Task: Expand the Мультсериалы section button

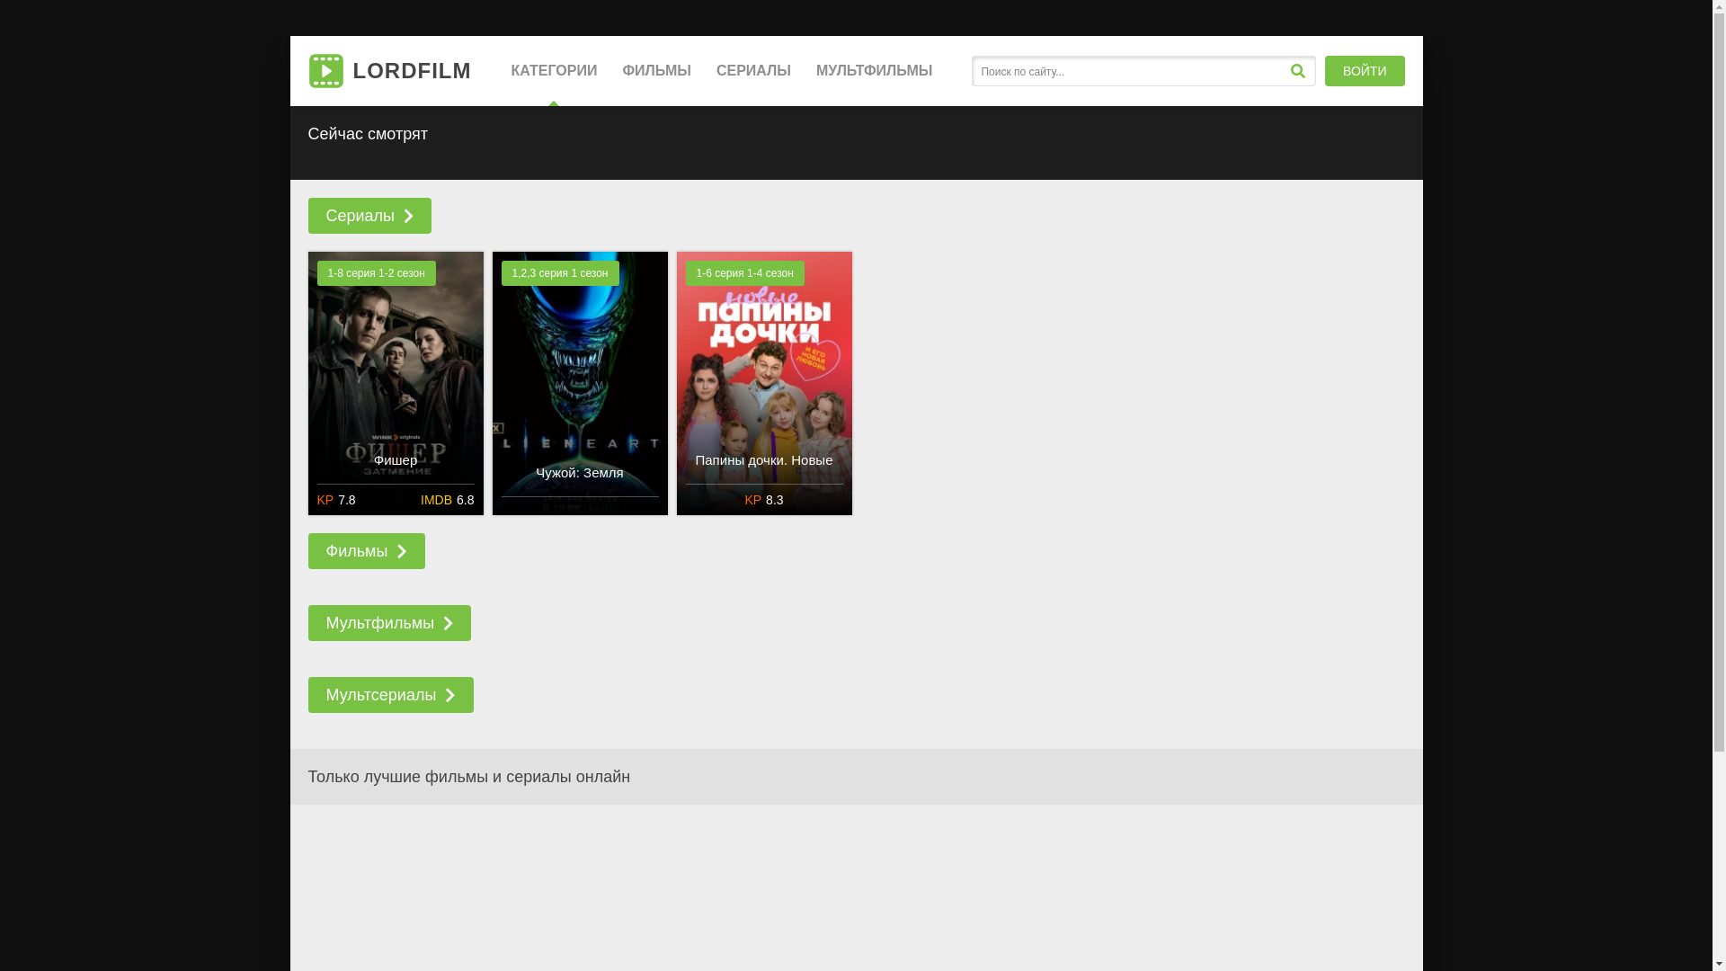Action: (x=390, y=695)
